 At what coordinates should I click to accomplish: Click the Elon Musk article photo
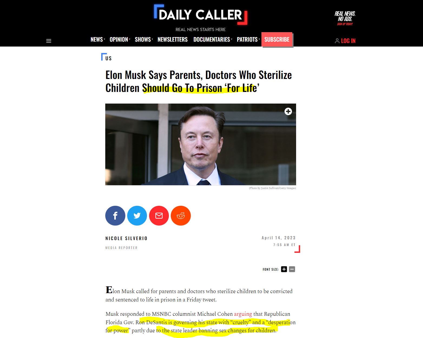201,144
